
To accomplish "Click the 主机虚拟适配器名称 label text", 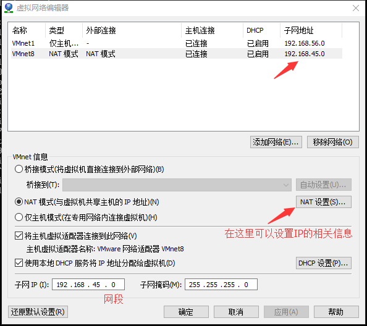I will [61, 249].
